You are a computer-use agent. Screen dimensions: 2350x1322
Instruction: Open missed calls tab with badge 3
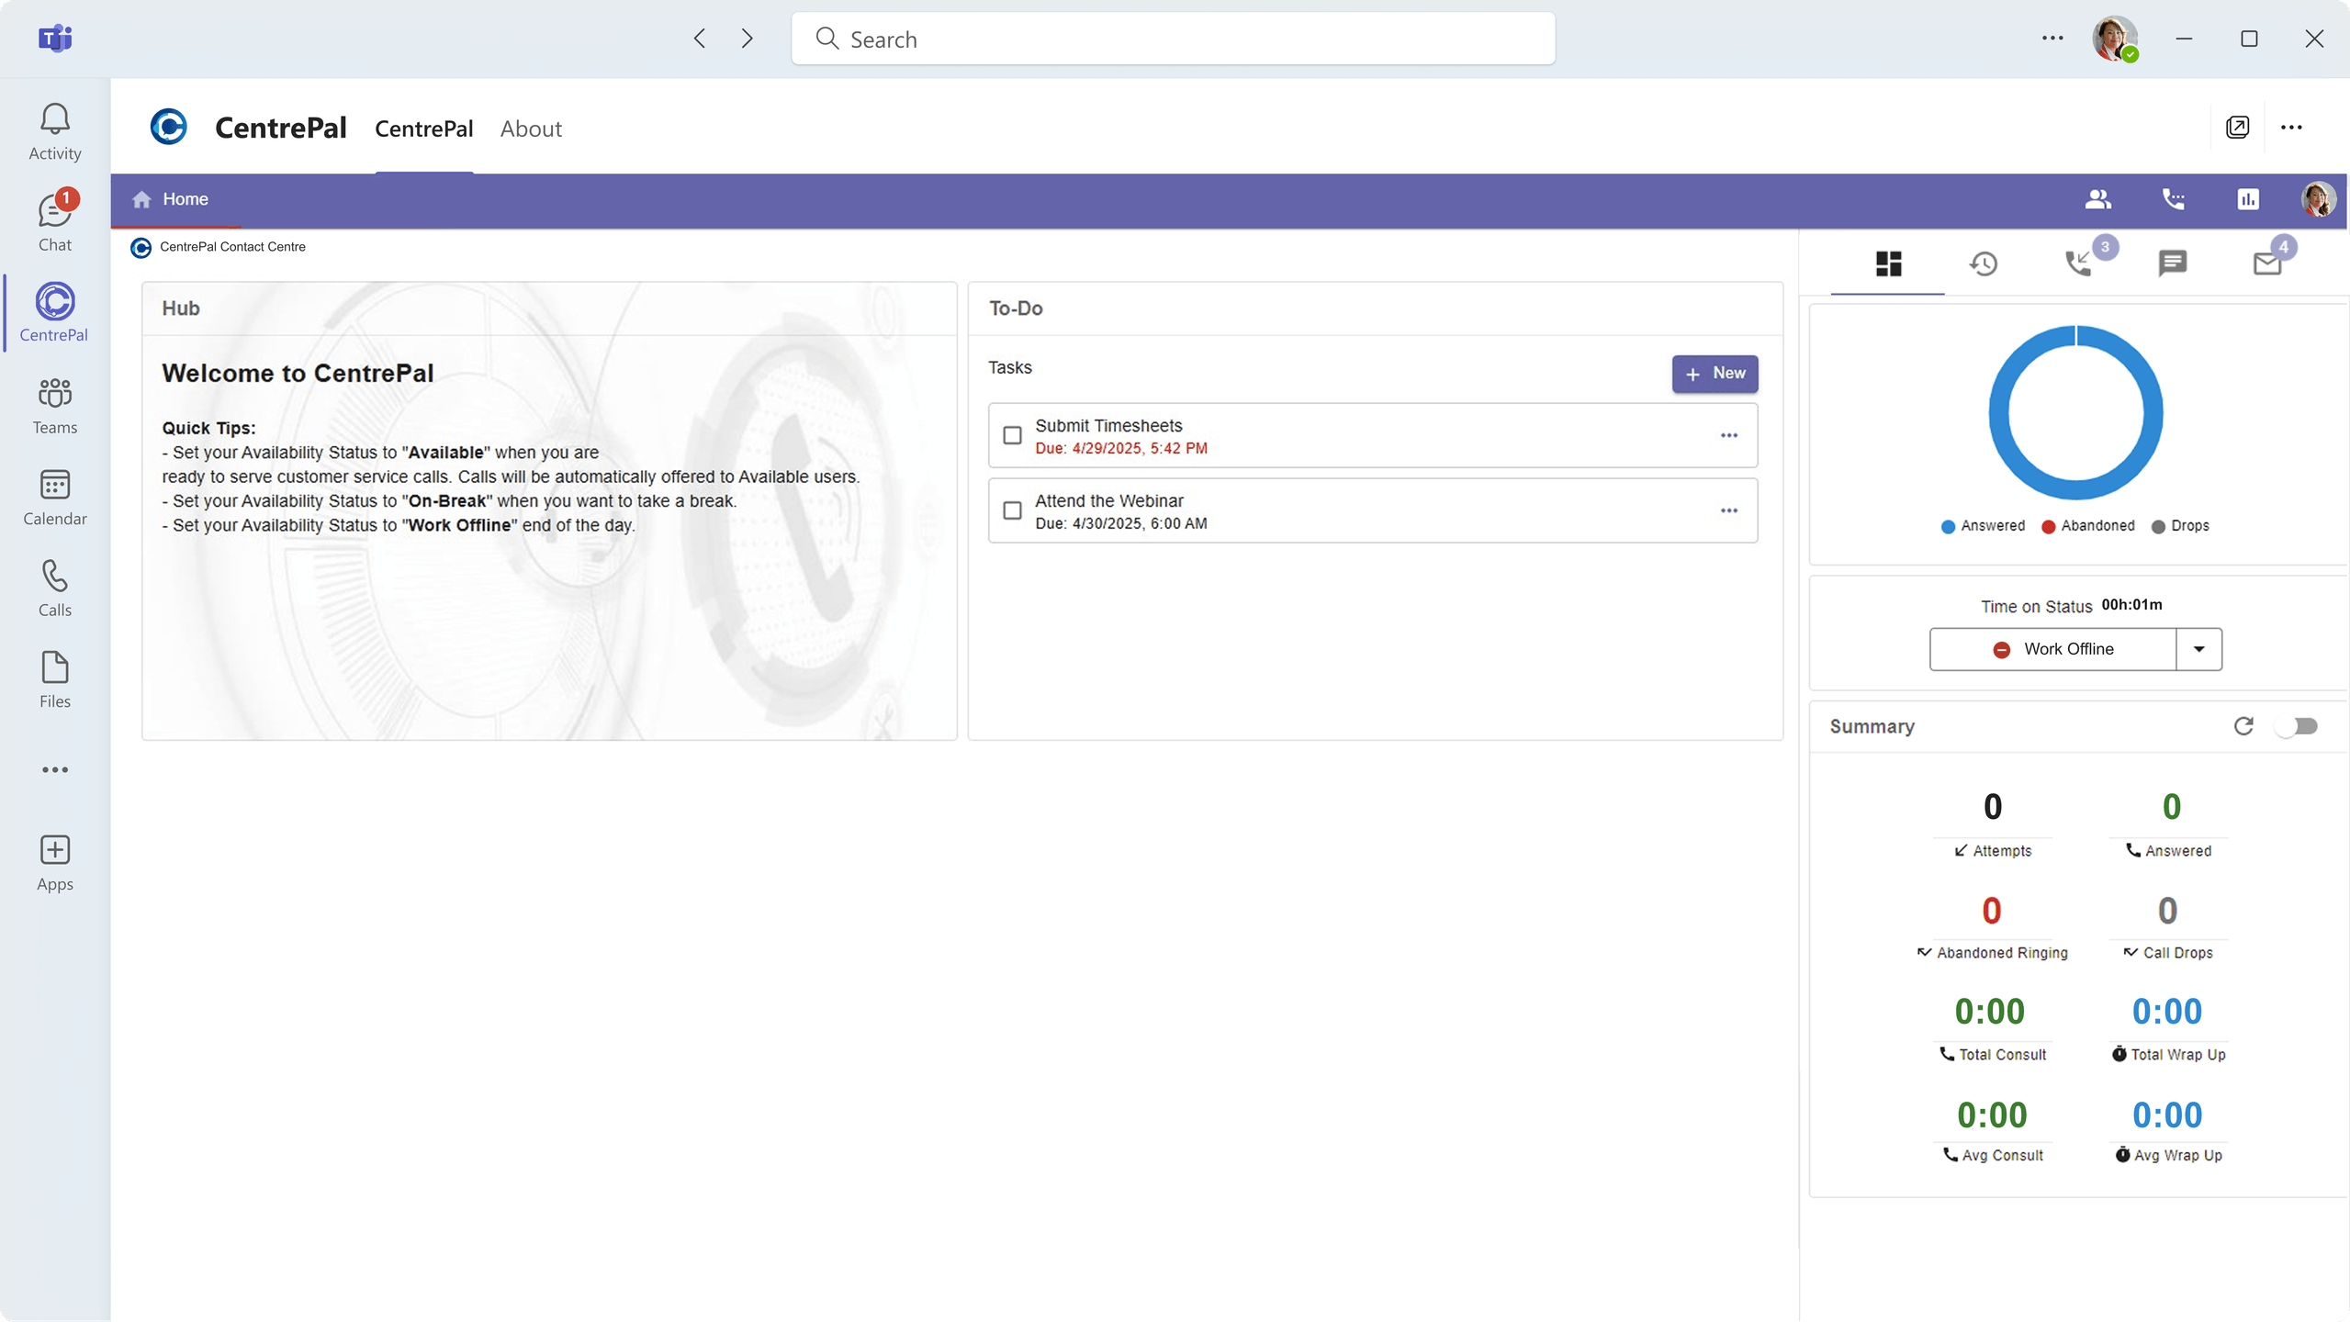tap(2078, 264)
